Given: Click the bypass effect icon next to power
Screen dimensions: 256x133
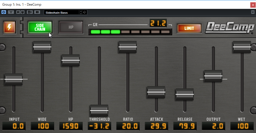Looking at the screenshot, I should tap(11, 12).
